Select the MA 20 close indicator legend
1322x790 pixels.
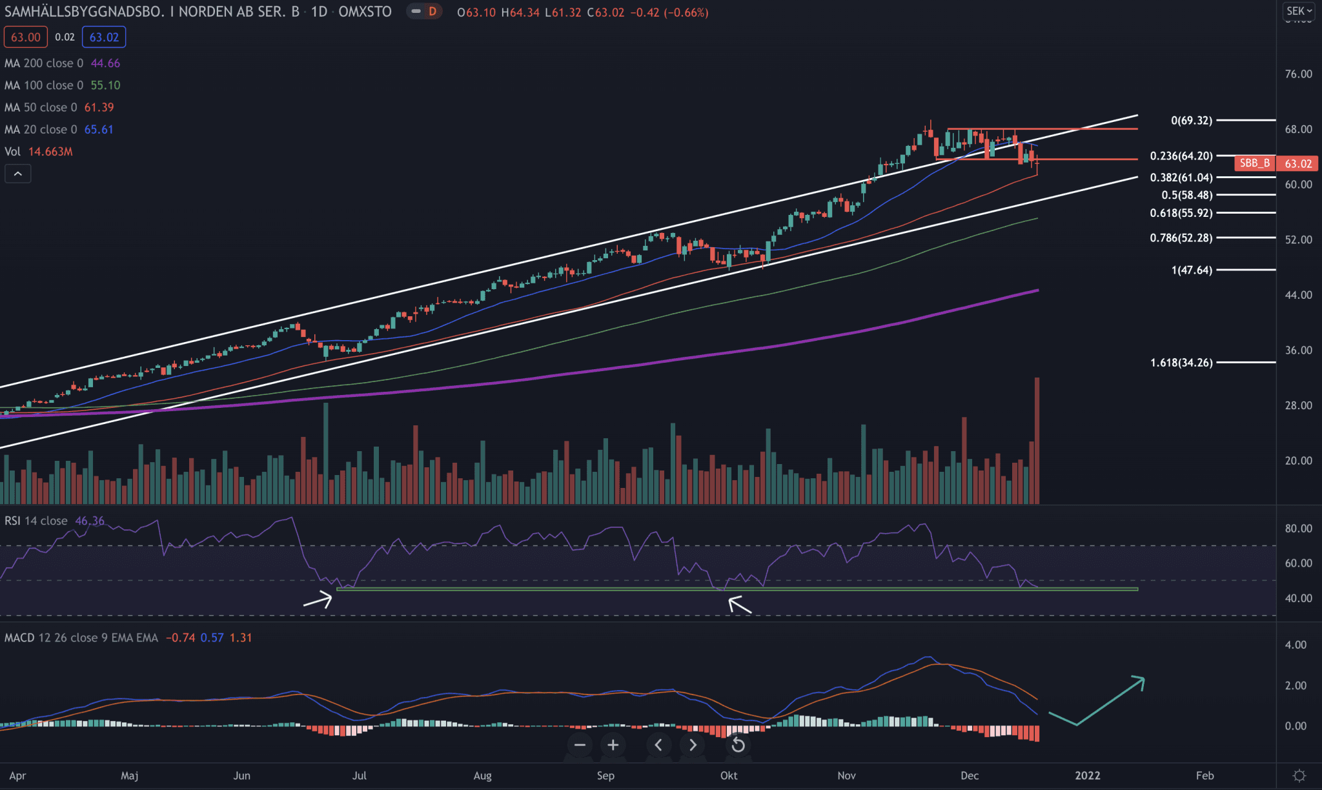[41, 130]
